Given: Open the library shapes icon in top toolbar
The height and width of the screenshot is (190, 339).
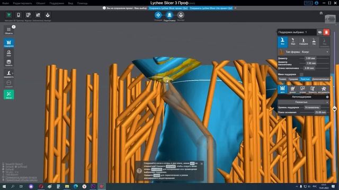Looking at the screenshot, I should [x=38, y=15].
